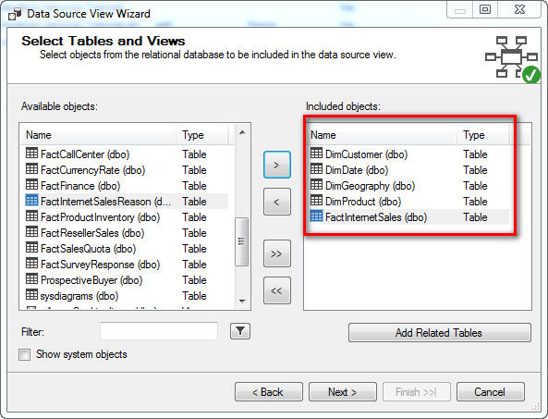Click inside the Filter text field
This screenshot has height=419, width=548.
tap(159, 331)
